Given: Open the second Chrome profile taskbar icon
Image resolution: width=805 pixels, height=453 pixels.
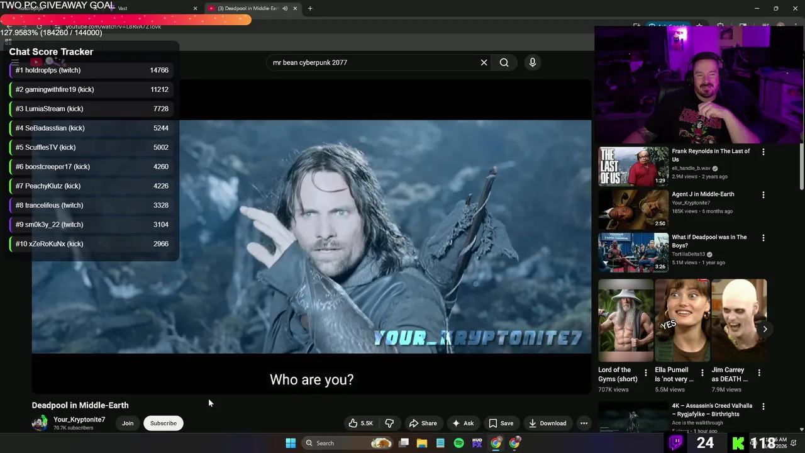Looking at the screenshot, I should tap(515, 443).
